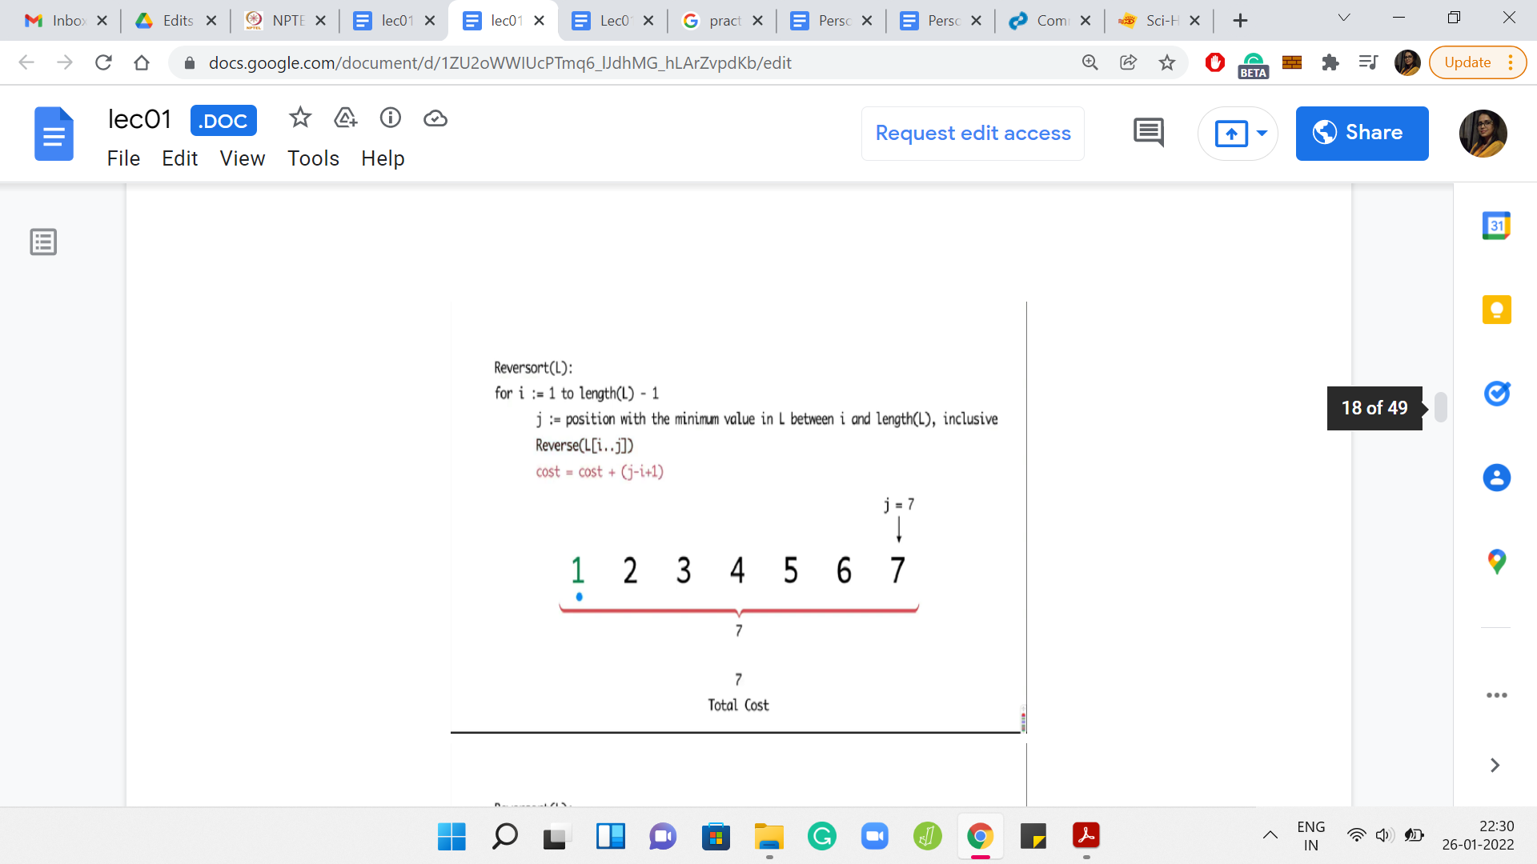
Task: Click Request edit access button
Action: [x=973, y=133]
